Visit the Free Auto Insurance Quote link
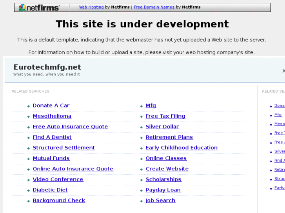285x213 pixels. (x=70, y=127)
